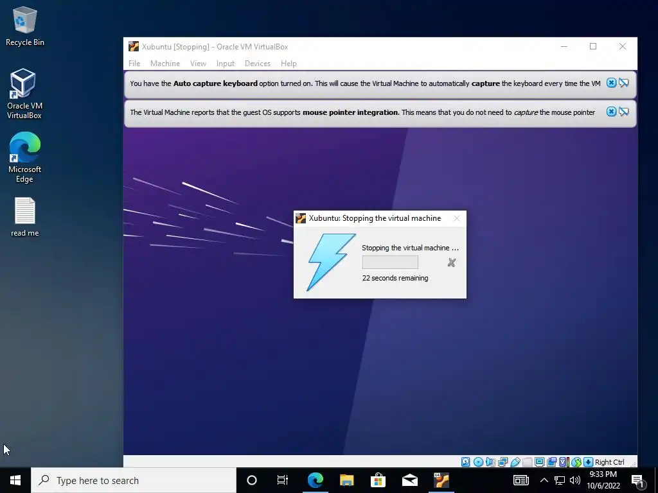Open Microsoft Store from the taskbar
The height and width of the screenshot is (493, 658).
click(x=378, y=480)
